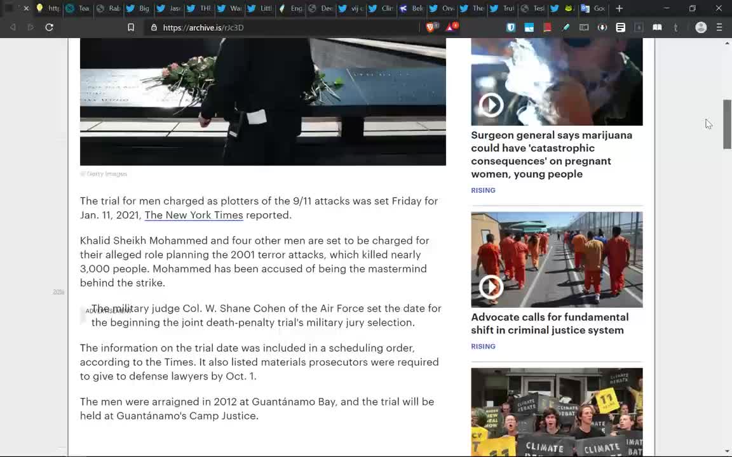Switch to the 'Bek' tab
The width and height of the screenshot is (732, 457).
(x=412, y=8)
